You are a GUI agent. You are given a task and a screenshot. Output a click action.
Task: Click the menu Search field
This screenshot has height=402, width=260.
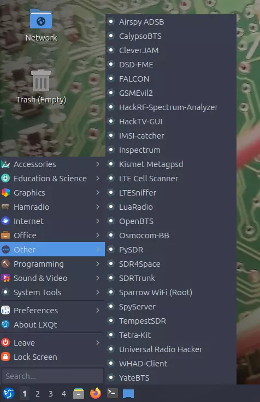[x=52, y=376]
